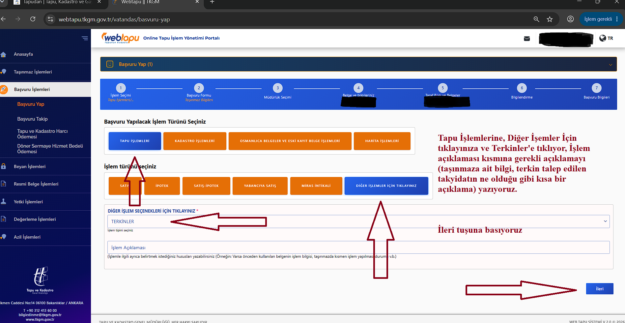This screenshot has width=625, height=323.
Task: Select TAPU İŞLEMLERİ button
Action: point(135,141)
